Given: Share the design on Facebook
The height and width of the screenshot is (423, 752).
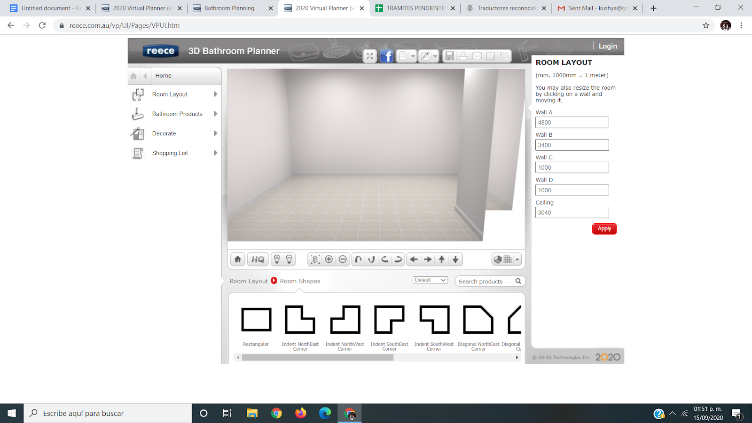Looking at the screenshot, I should coord(387,56).
